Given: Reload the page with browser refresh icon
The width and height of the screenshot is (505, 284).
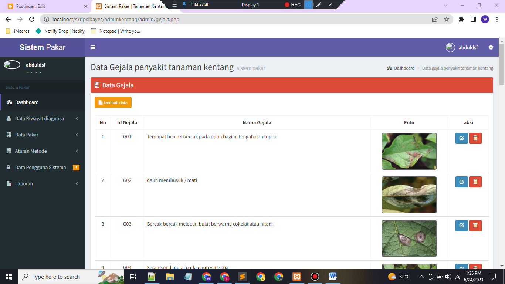Looking at the screenshot, I should tap(32, 19).
